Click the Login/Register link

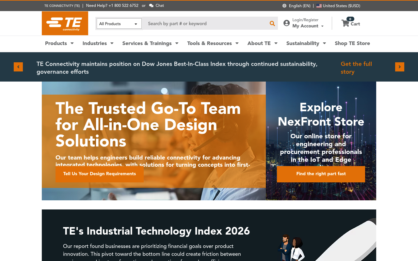305,20
